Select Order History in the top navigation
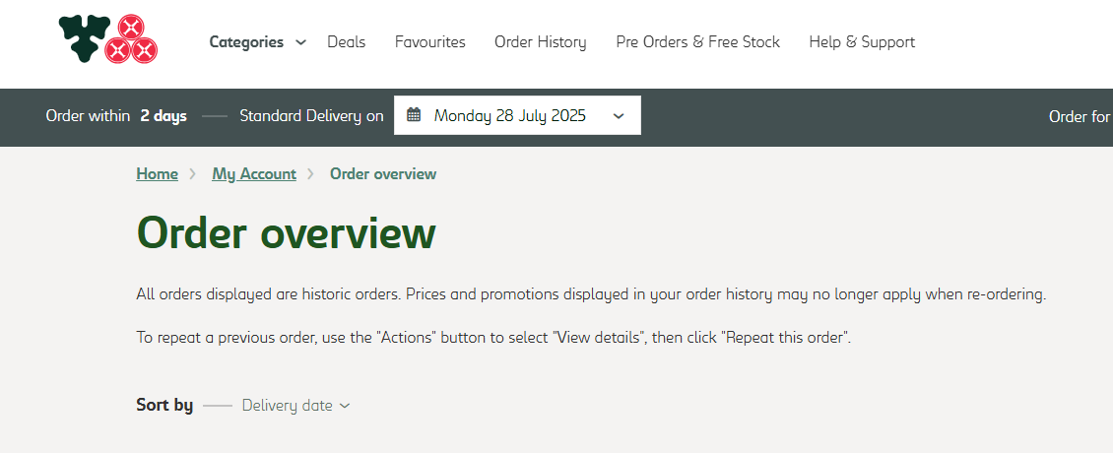 click(x=540, y=42)
